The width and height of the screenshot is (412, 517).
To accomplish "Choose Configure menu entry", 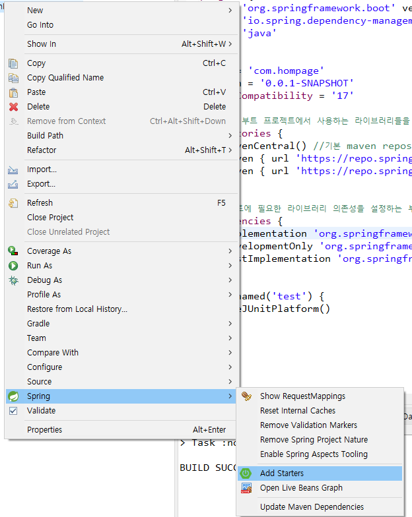I will coord(121,367).
